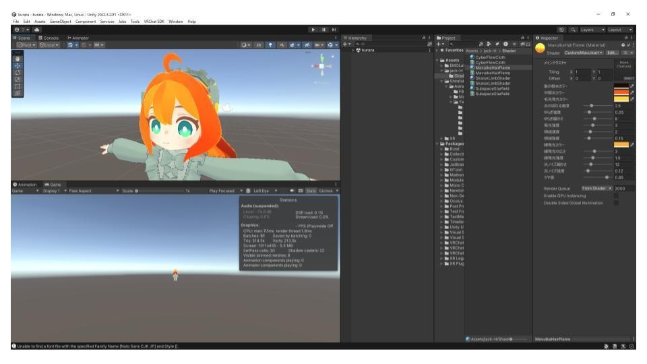Open the Layout dropdown
Viewport: 647px width, 364px height.
620,30
